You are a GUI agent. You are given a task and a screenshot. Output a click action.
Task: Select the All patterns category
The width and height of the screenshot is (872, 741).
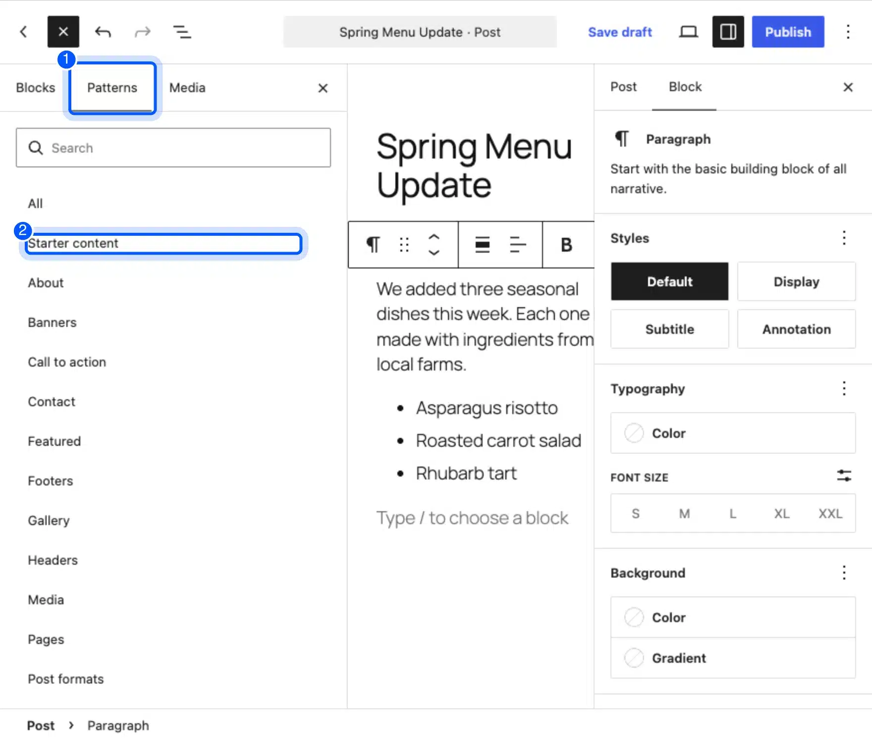[35, 204]
